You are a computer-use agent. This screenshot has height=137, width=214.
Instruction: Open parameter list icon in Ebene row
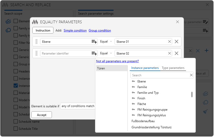click(x=94, y=42)
